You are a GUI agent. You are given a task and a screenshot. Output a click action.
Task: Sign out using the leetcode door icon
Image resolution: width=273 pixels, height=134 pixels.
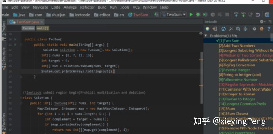click(x=215, y=29)
